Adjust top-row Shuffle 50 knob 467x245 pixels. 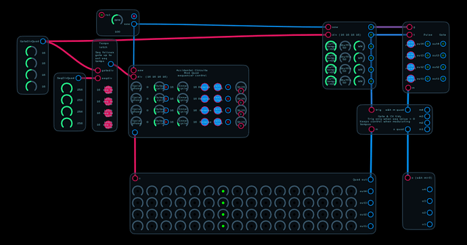[x=345, y=47]
